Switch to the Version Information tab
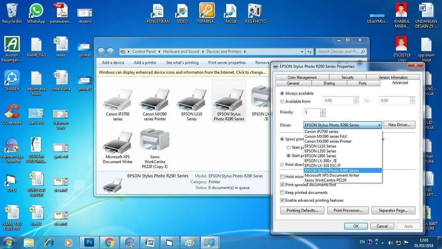 coord(393,77)
